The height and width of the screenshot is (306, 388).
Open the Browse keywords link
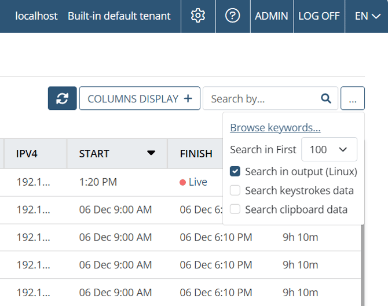(275, 128)
